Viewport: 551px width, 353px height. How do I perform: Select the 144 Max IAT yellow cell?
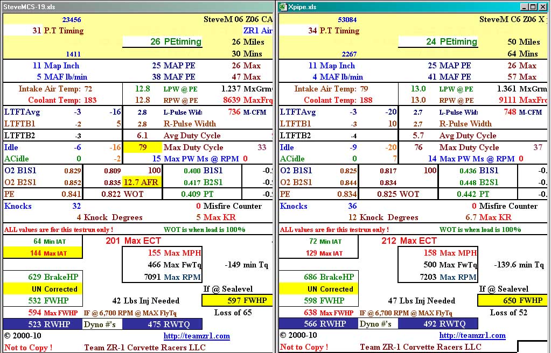pyautogui.click(x=43, y=253)
